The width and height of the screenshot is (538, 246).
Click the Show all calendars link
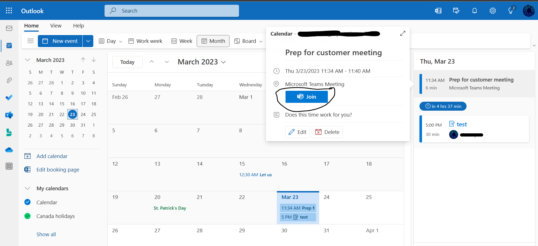46,234
